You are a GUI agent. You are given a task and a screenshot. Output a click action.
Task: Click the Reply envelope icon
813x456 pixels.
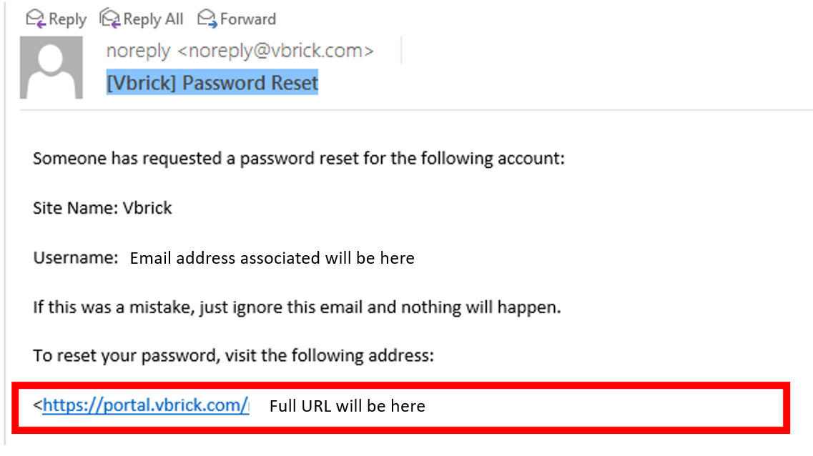[x=36, y=19]
